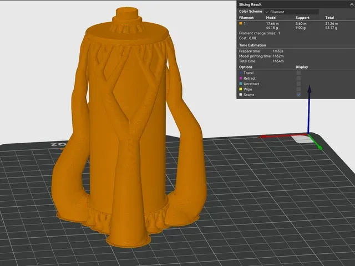The width and height of the screenshot is (355, 266).
Task: Click the white Seams color swatch
Action: [x=241, y=95]
